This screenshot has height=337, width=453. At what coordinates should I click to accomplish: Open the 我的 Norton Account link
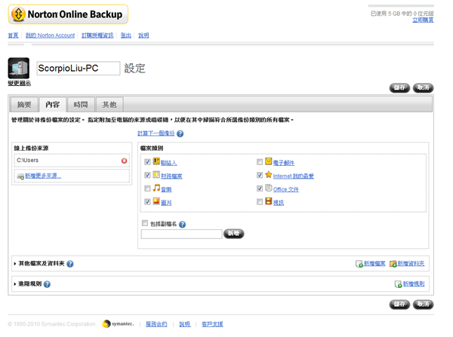tap(50, 35)
